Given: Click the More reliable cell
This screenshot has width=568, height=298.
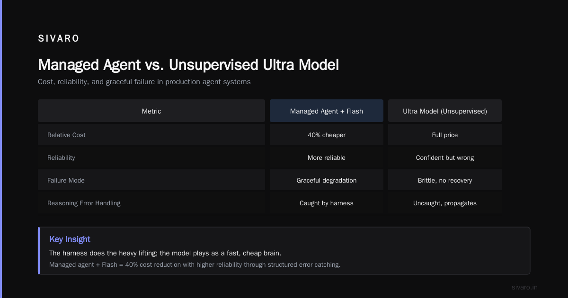Looking at the screenshot, I should 327,158.
